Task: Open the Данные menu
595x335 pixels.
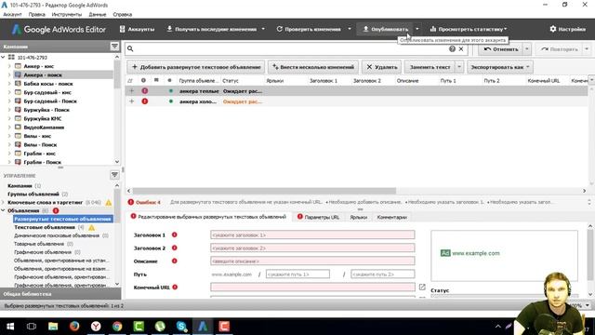Action: [x=98, y=15]
